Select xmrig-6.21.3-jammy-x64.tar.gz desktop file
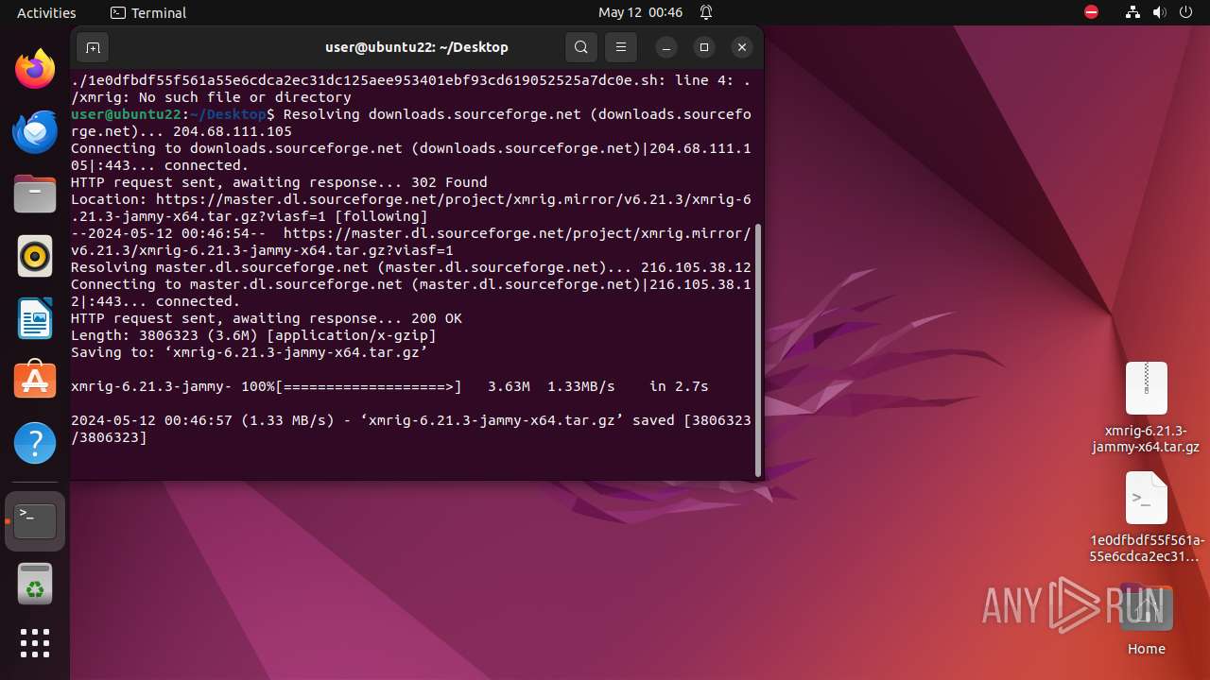The height and width of the screenshot is (680, 1210). click(1146, 408)
